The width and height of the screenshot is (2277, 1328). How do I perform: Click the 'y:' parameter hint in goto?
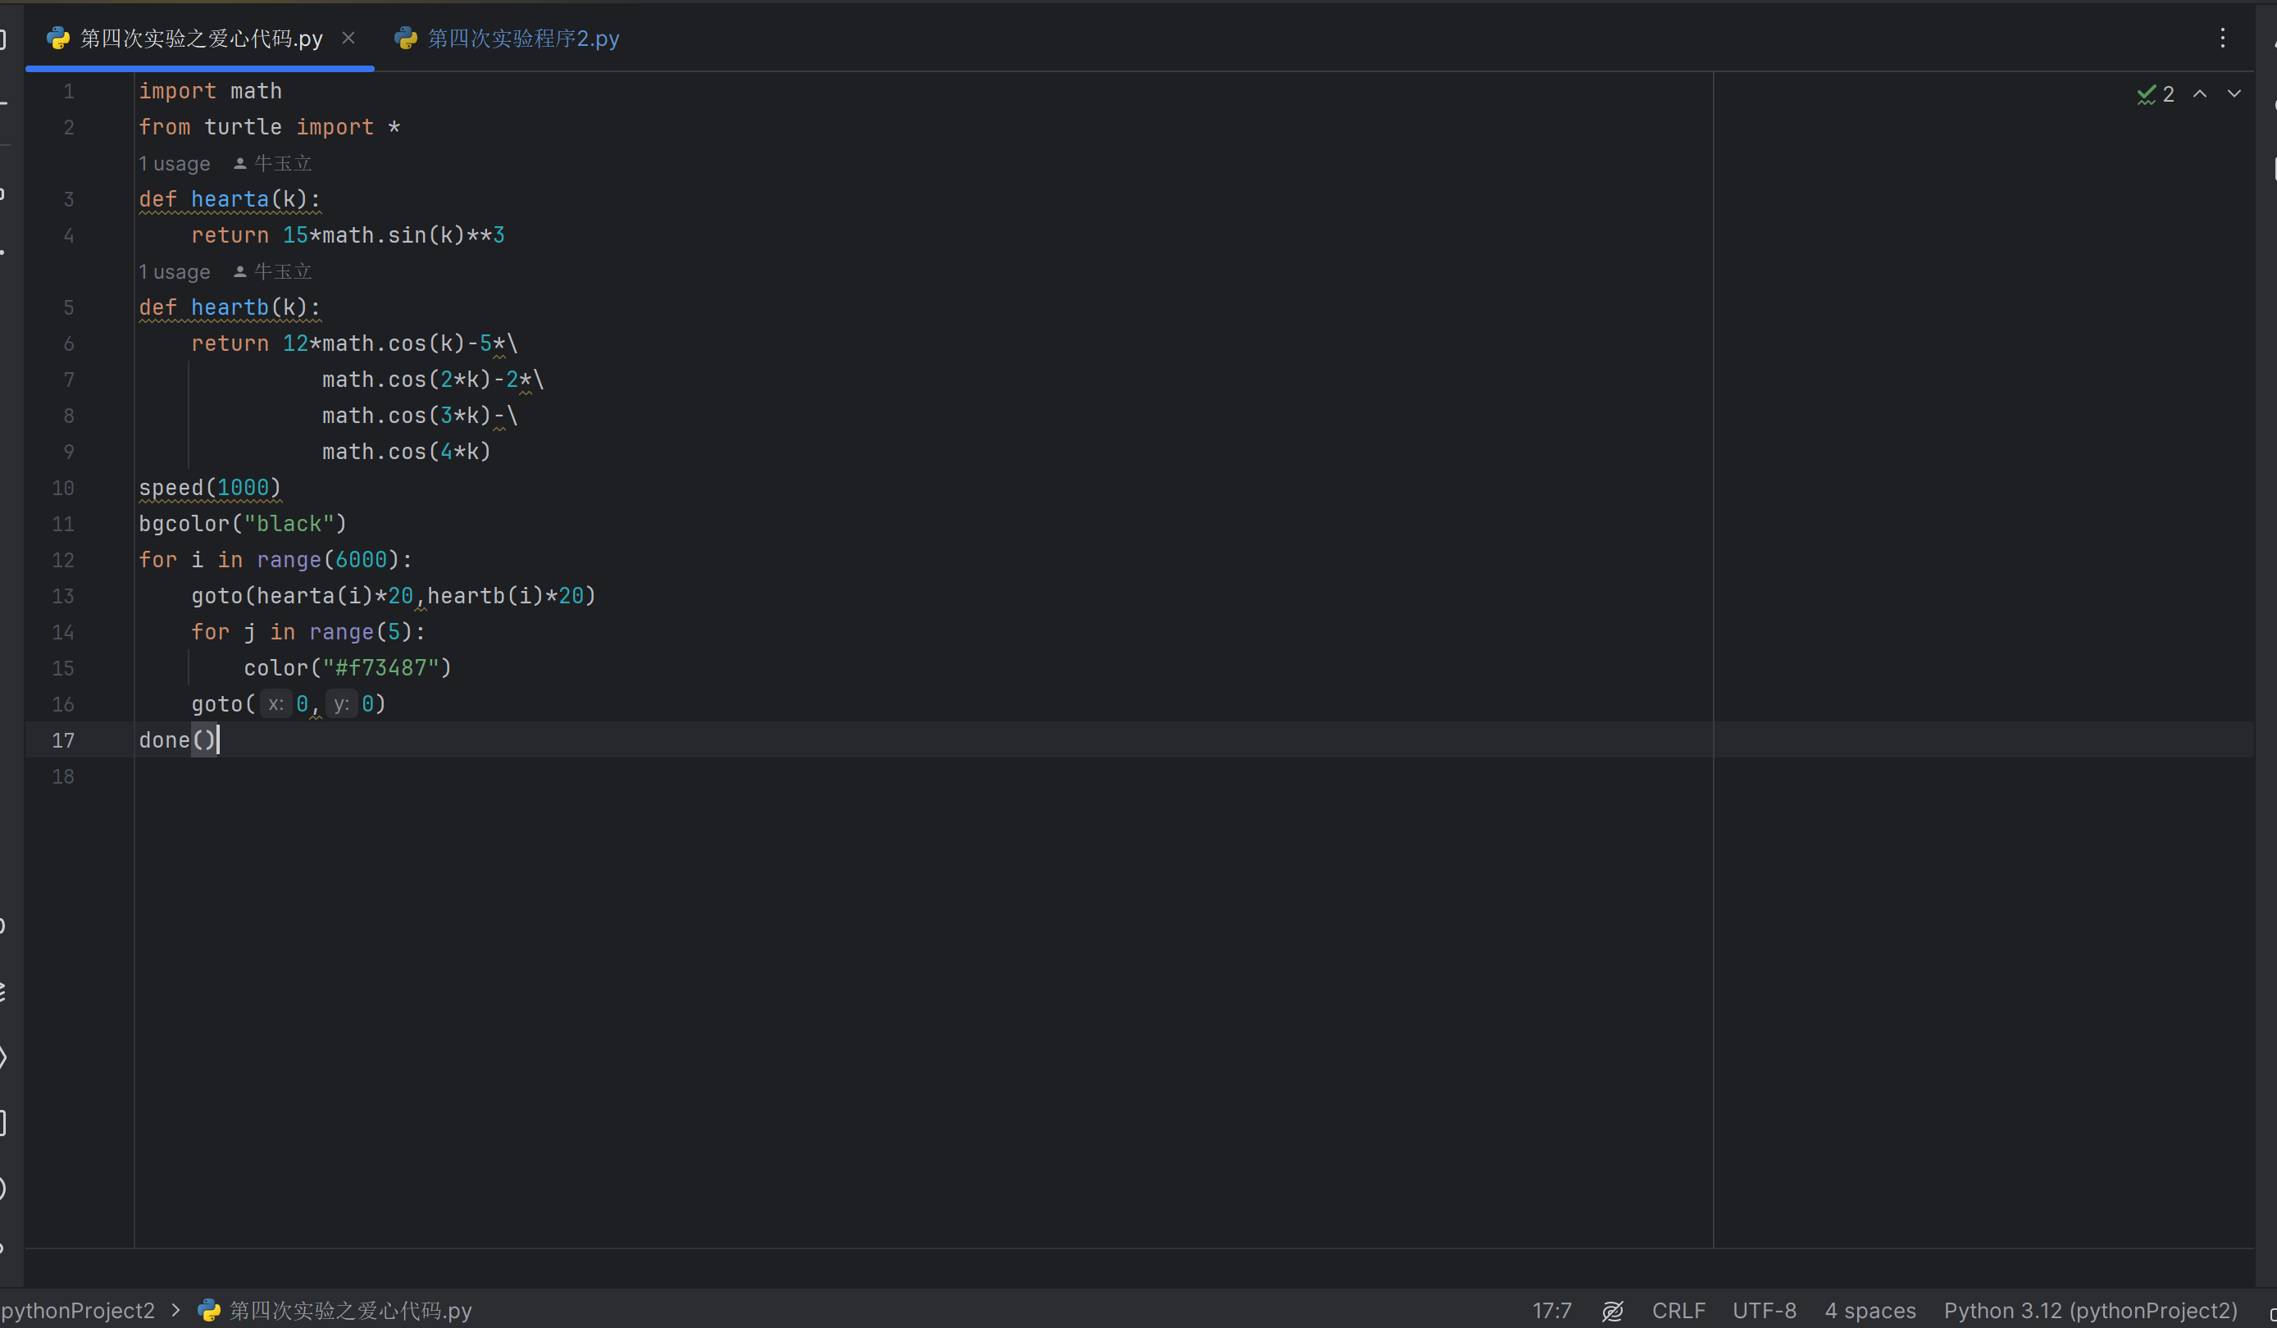pyautogui.click(x=340, y=705)
